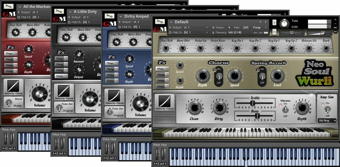
Task: Click the Bark knob
Action: click(326, 48)
